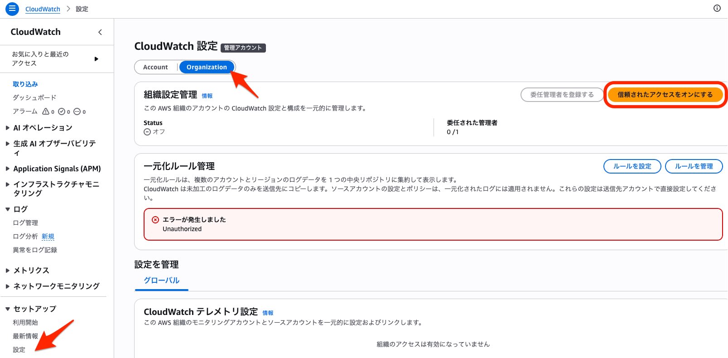This screenshot has height=358, width=728.
Task: Expand AI オペレーション section
Action: (x=8, y=128)
